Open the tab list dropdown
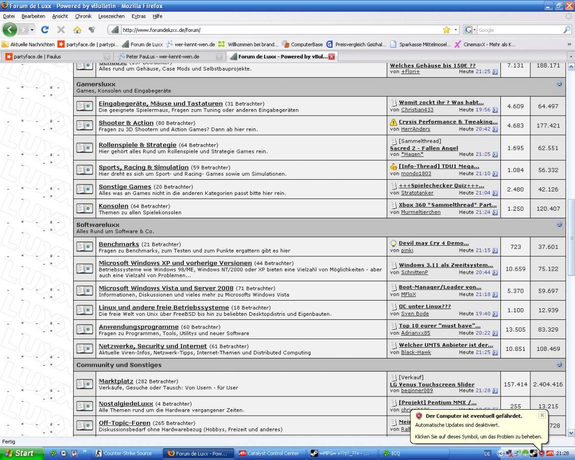Image resolution: width=575 pixels, height=460 pixels. coord(571,56)
